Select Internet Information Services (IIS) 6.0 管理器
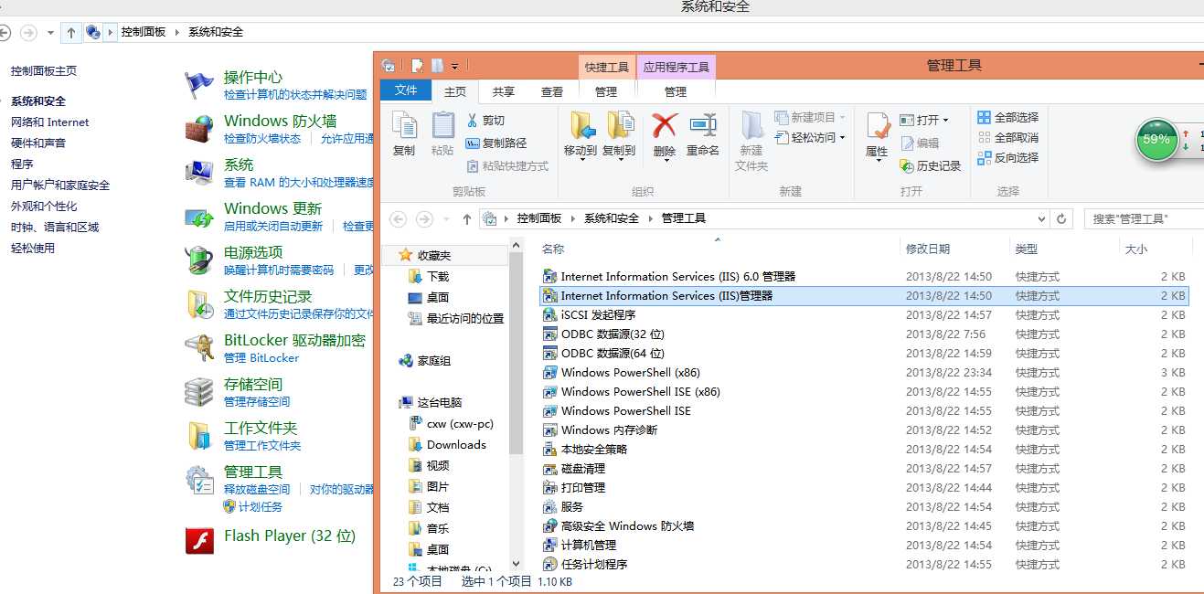This screenshot has height=594, width=1204. (x=863, y=277)
